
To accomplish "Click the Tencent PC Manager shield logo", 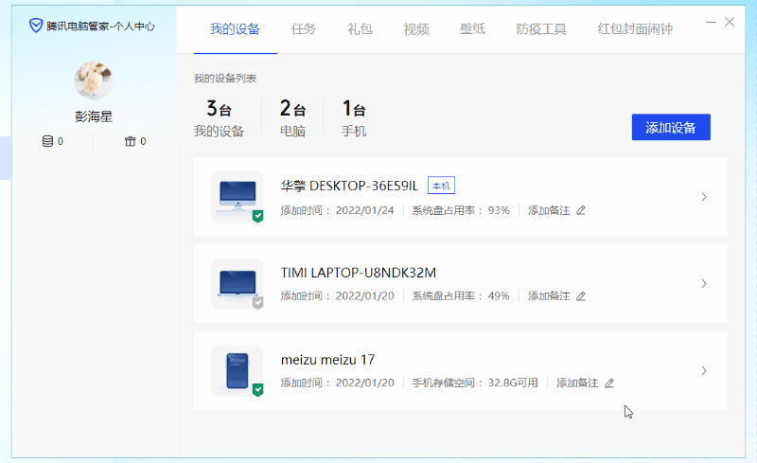I will [x=36, y=26].
